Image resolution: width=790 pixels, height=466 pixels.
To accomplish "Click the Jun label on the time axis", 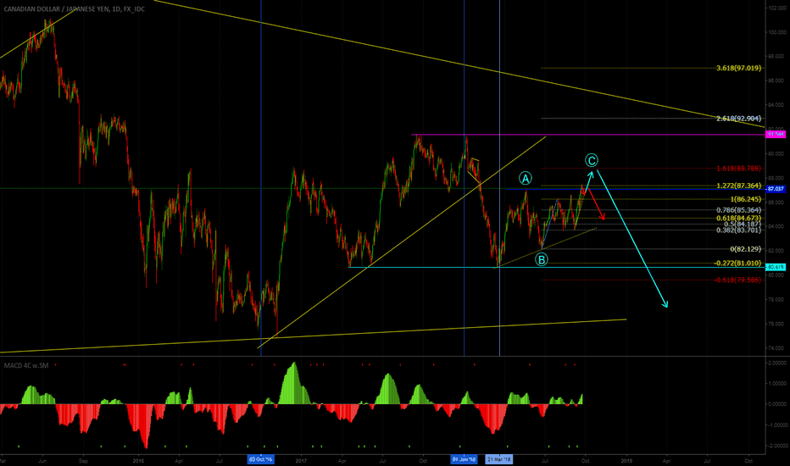I will click(43, 460).
